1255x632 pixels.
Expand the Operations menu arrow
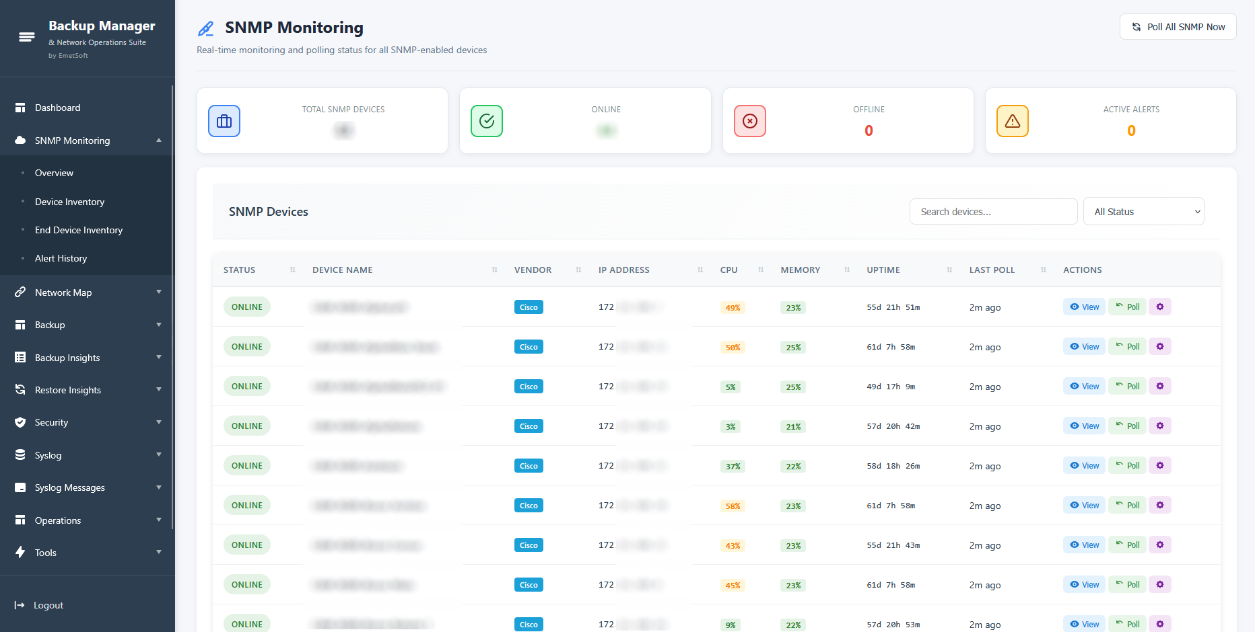(159, 520)
